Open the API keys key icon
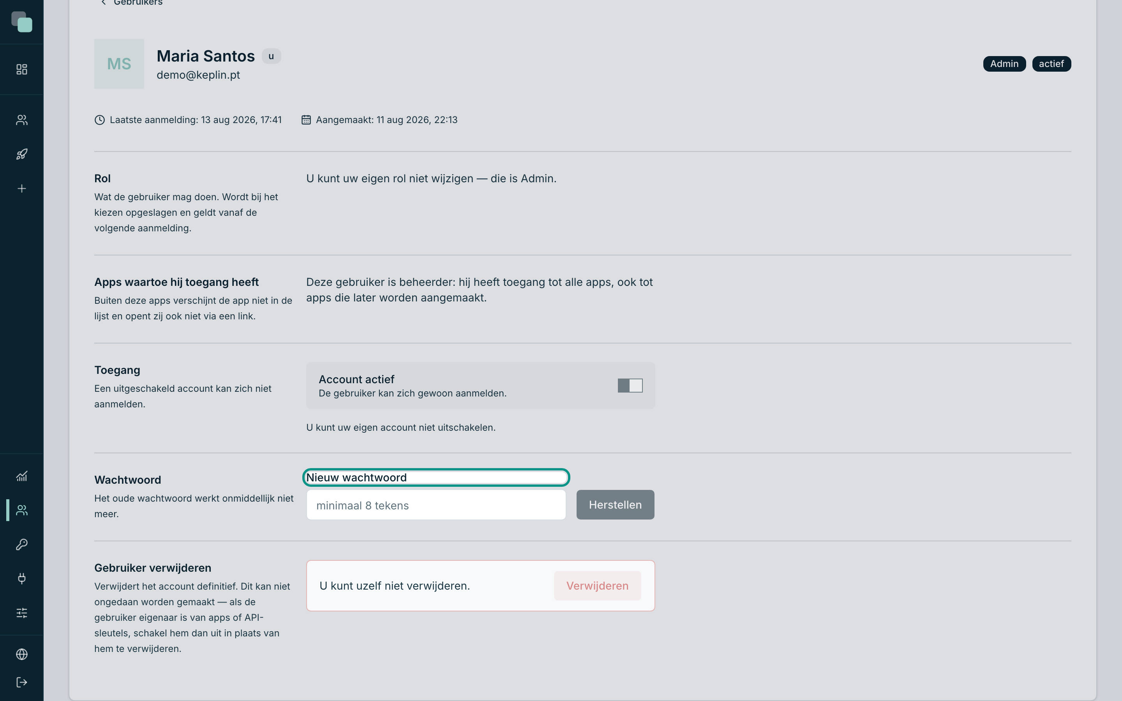The height and width of the screenshot is (701, 1122). (22, 544)
